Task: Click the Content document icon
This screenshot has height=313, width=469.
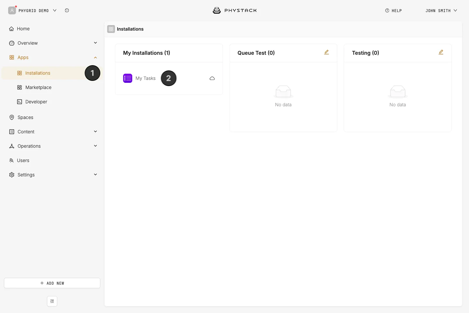Action: coord(12,132)
